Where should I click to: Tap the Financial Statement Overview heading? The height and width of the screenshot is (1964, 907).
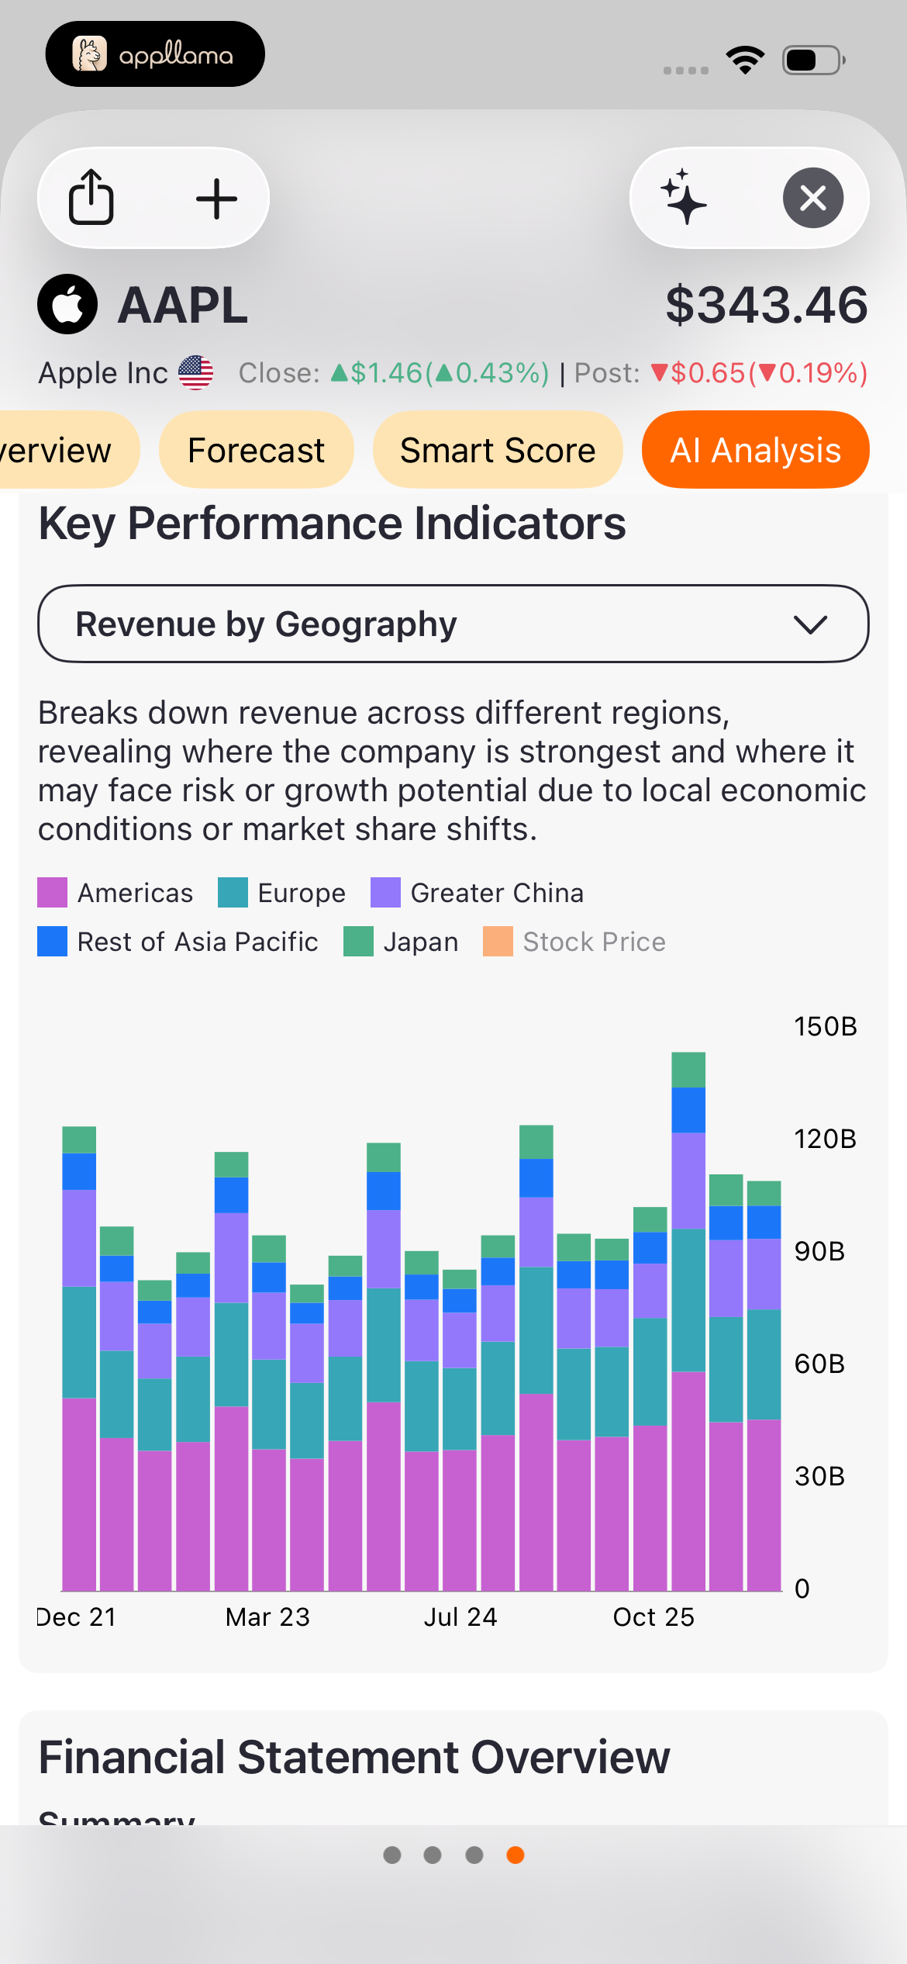(x=354, y=1757)
